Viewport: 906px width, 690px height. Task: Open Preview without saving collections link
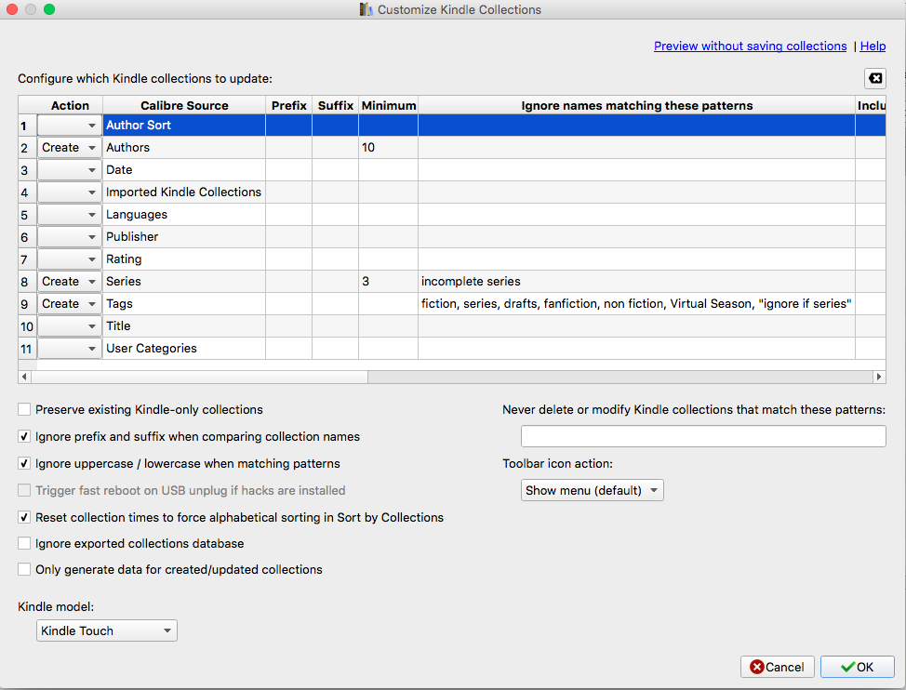(x=750, y=46)
